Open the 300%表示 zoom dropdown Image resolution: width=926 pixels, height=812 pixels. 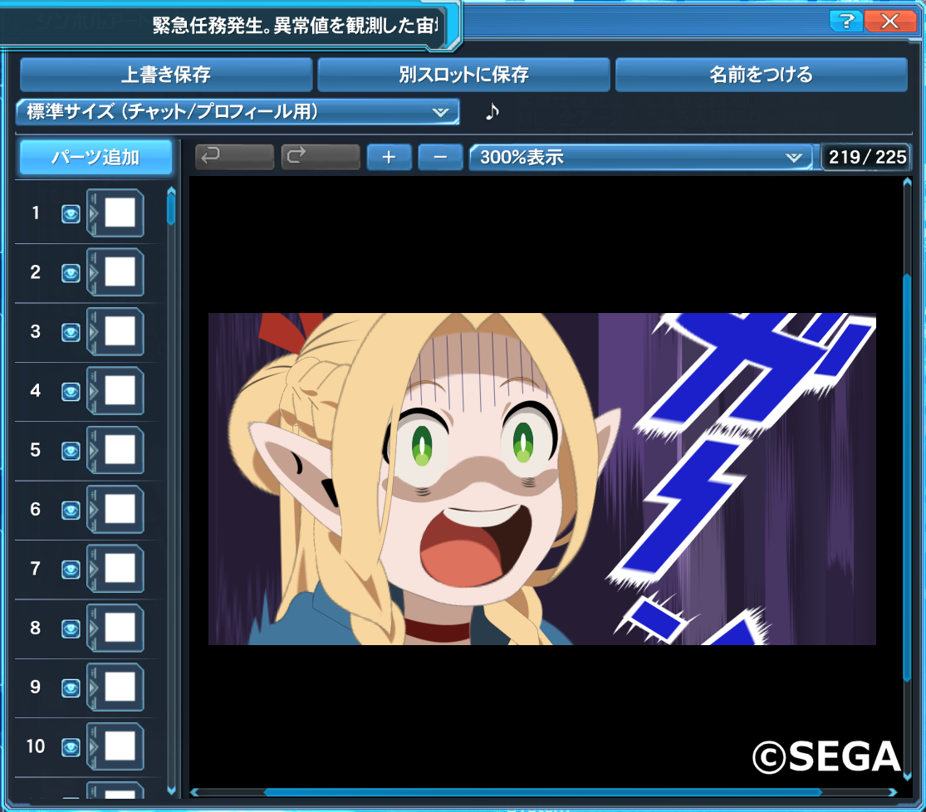641,157
